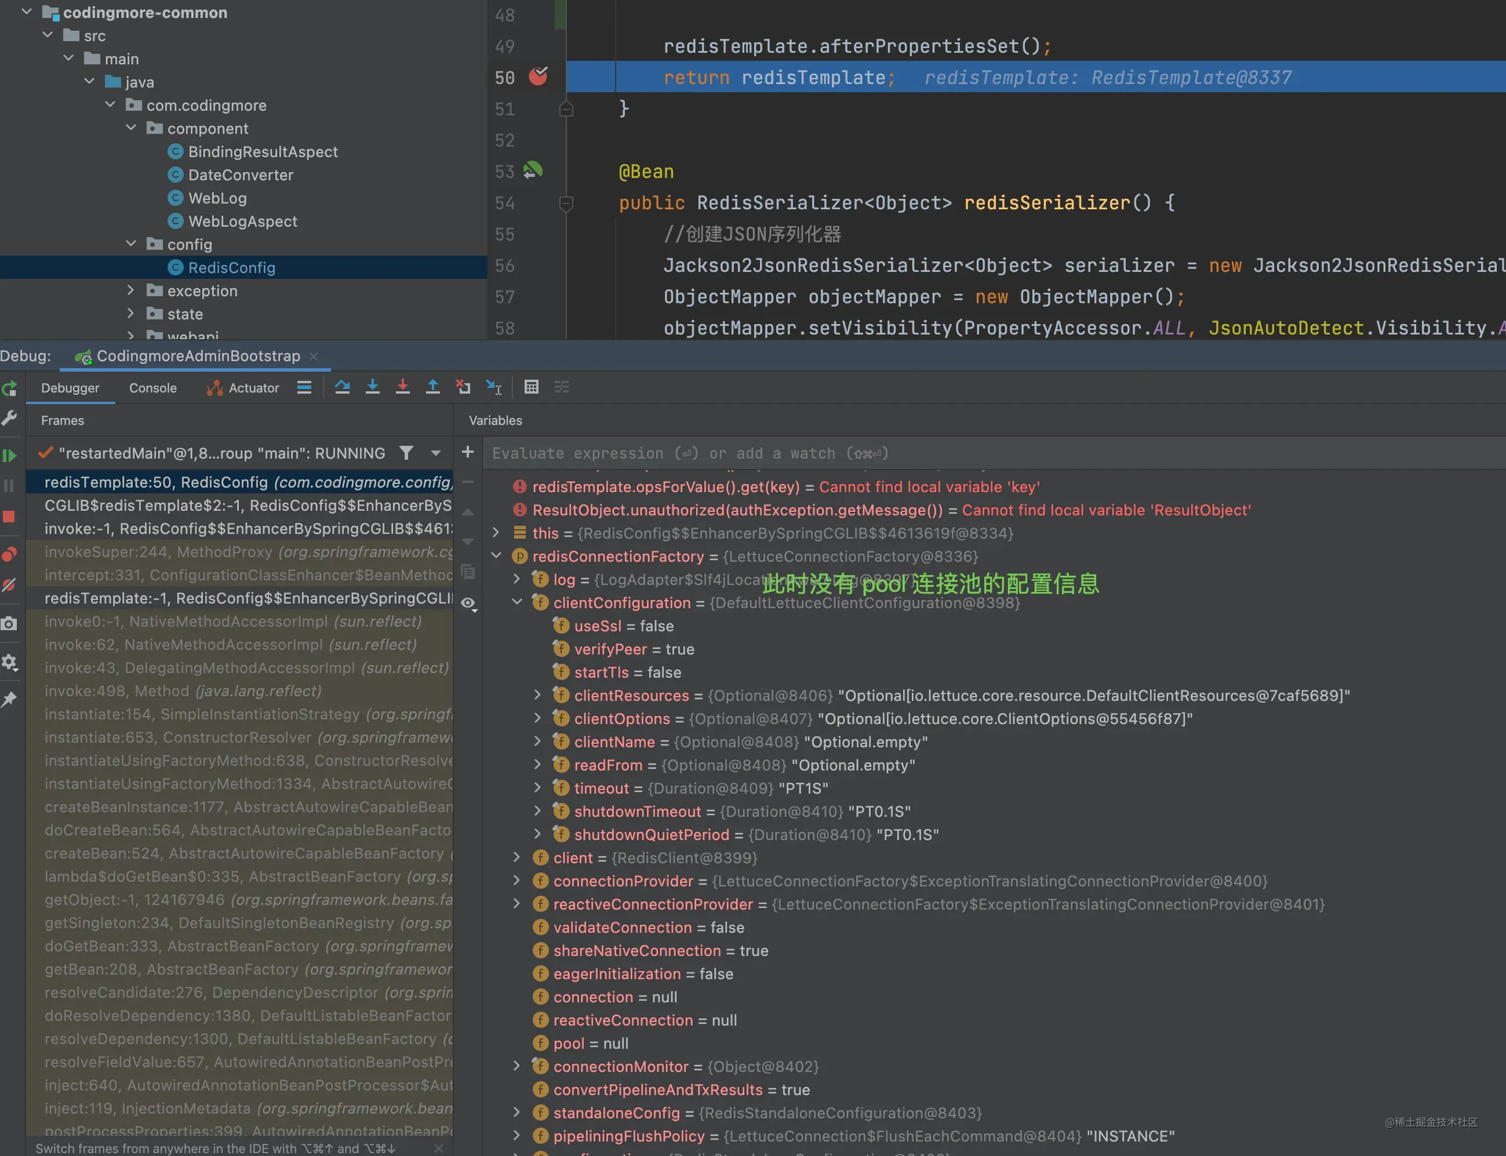Open the greyed Trace Current Stream Chain icon
The image size is (1506, 1156).
pos(561,387)
